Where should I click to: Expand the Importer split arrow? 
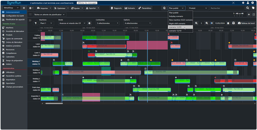pos(50,8)
